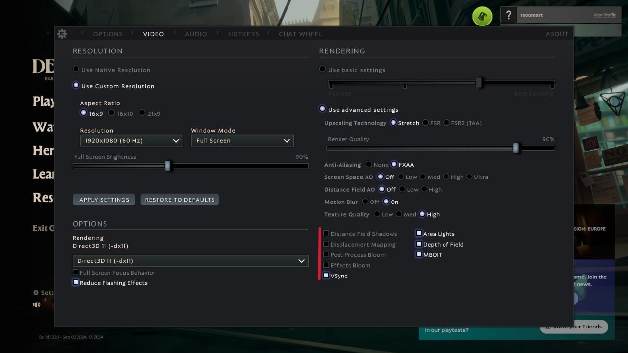Enable Effects Bloom checkbox
The height and width of the screenshot is (353, 628).
pyautogui.click(x=326, y=265)
